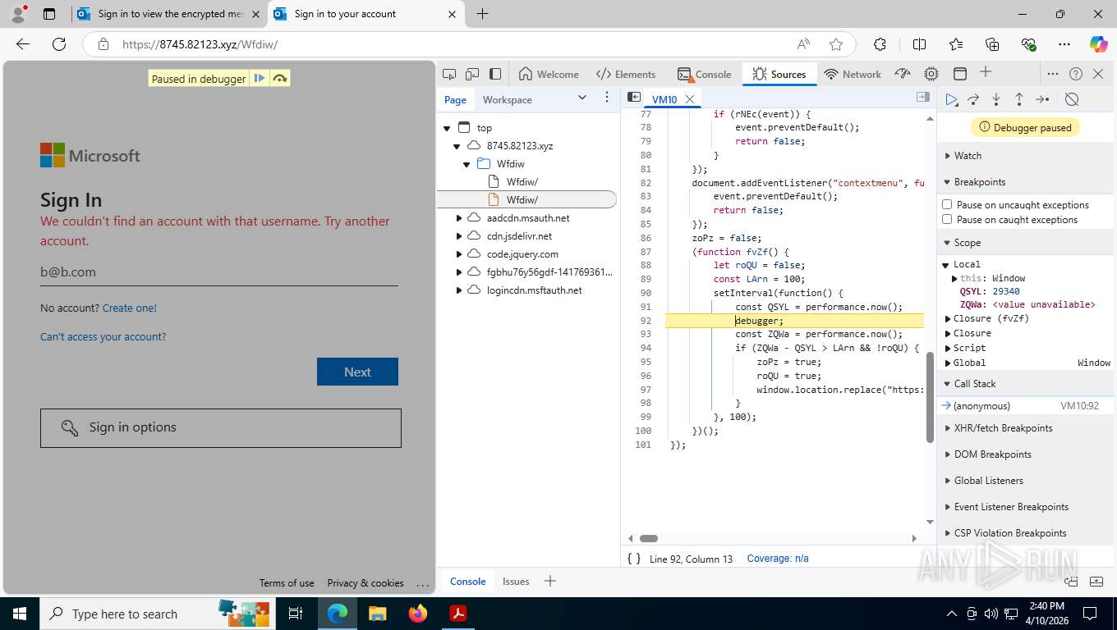Open DevTools help icon
Screen dimensions: 1117x630
click(x=1076, y=74)
